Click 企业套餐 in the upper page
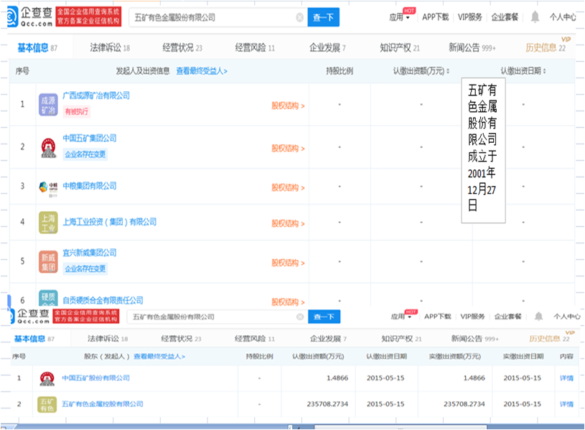 505,17
